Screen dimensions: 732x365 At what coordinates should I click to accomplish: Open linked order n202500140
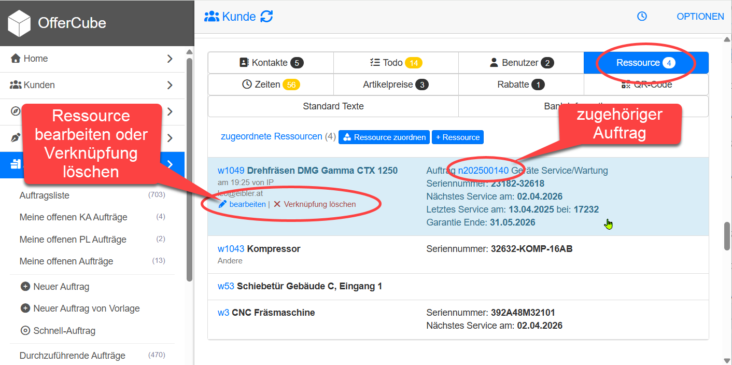tap(483, 171)
